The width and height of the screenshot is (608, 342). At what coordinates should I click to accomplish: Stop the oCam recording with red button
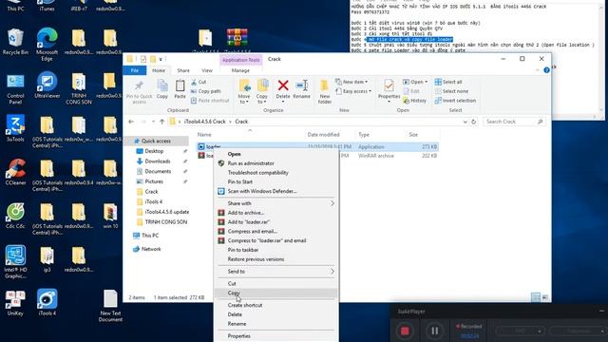point(405,331)
